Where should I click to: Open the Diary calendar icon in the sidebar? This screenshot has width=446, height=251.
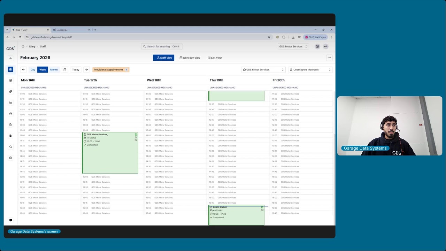click(10, 69)
